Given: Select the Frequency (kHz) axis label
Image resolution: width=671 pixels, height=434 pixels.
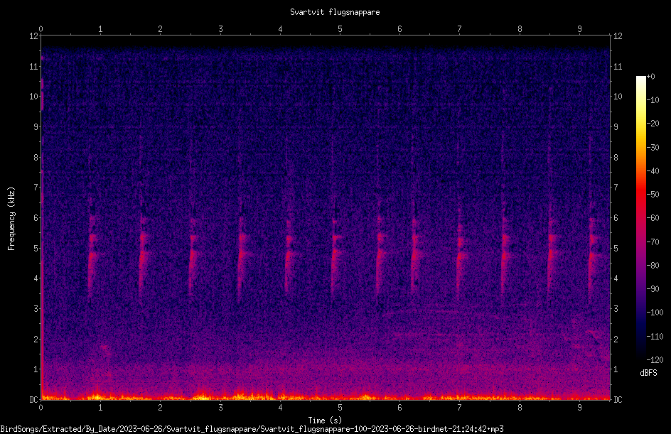Looking at the screenshot, I should point(11,219).
